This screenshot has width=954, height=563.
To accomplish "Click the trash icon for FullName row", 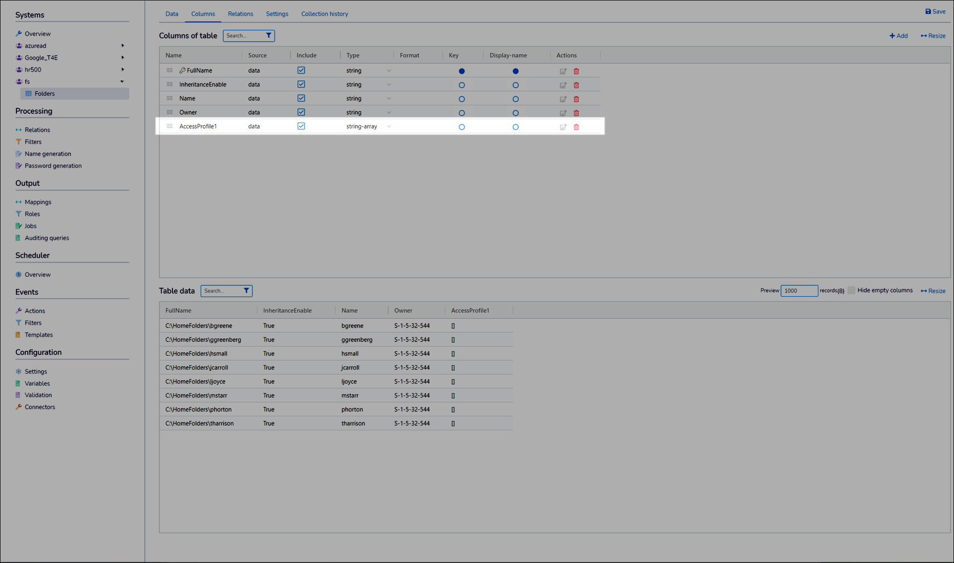I will 576,72.
